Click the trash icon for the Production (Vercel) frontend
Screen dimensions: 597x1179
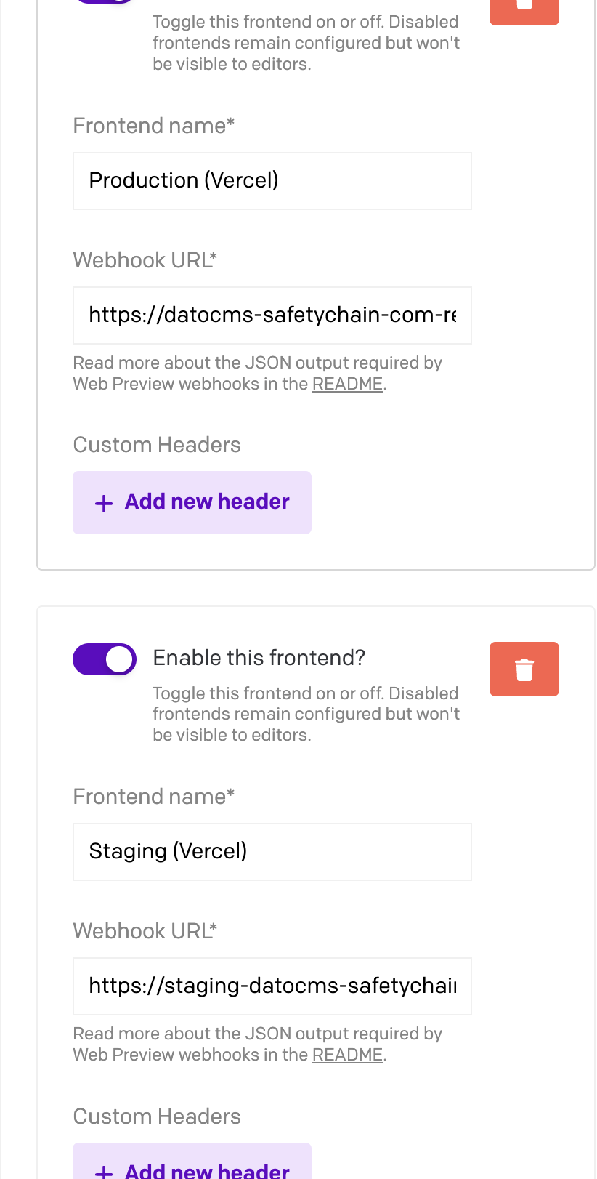coord(524,9)
